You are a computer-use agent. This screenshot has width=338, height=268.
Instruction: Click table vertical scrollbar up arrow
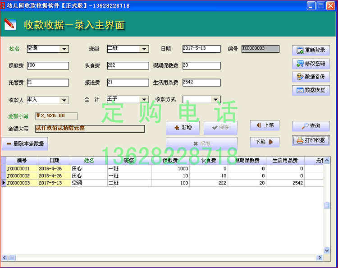[x=327, y=160]
